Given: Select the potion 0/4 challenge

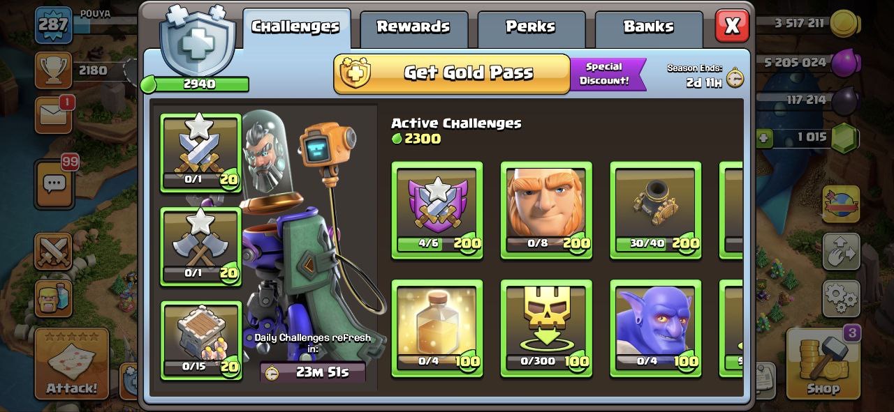Looking at the screenshot, I should [x=437, y=328].
